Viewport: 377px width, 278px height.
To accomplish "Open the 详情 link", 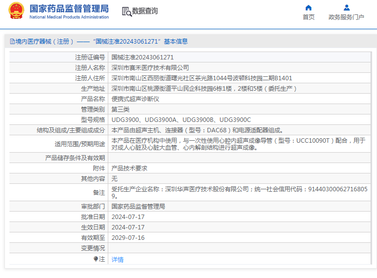I will (118, 259).
